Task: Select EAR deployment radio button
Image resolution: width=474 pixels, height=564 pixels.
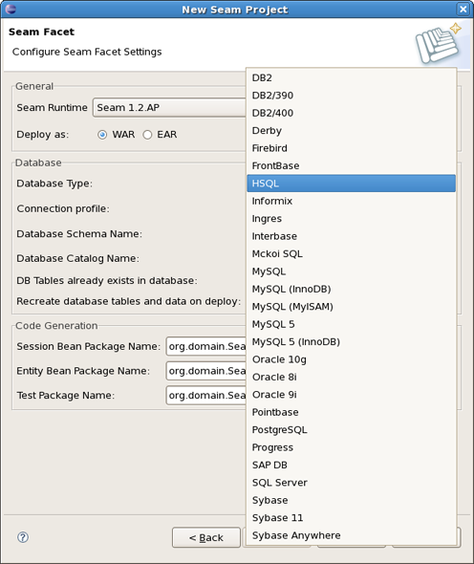Action: [147, 135]
